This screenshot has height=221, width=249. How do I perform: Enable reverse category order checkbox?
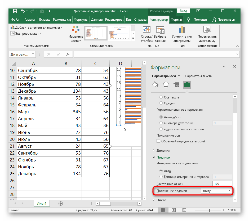(x=159, y=141)
